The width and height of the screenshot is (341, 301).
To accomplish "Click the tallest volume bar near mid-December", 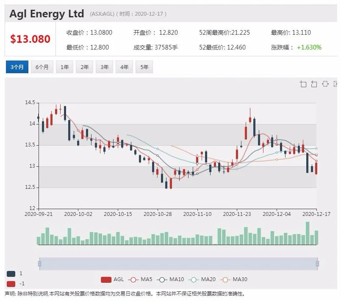I will coord(308,233).
